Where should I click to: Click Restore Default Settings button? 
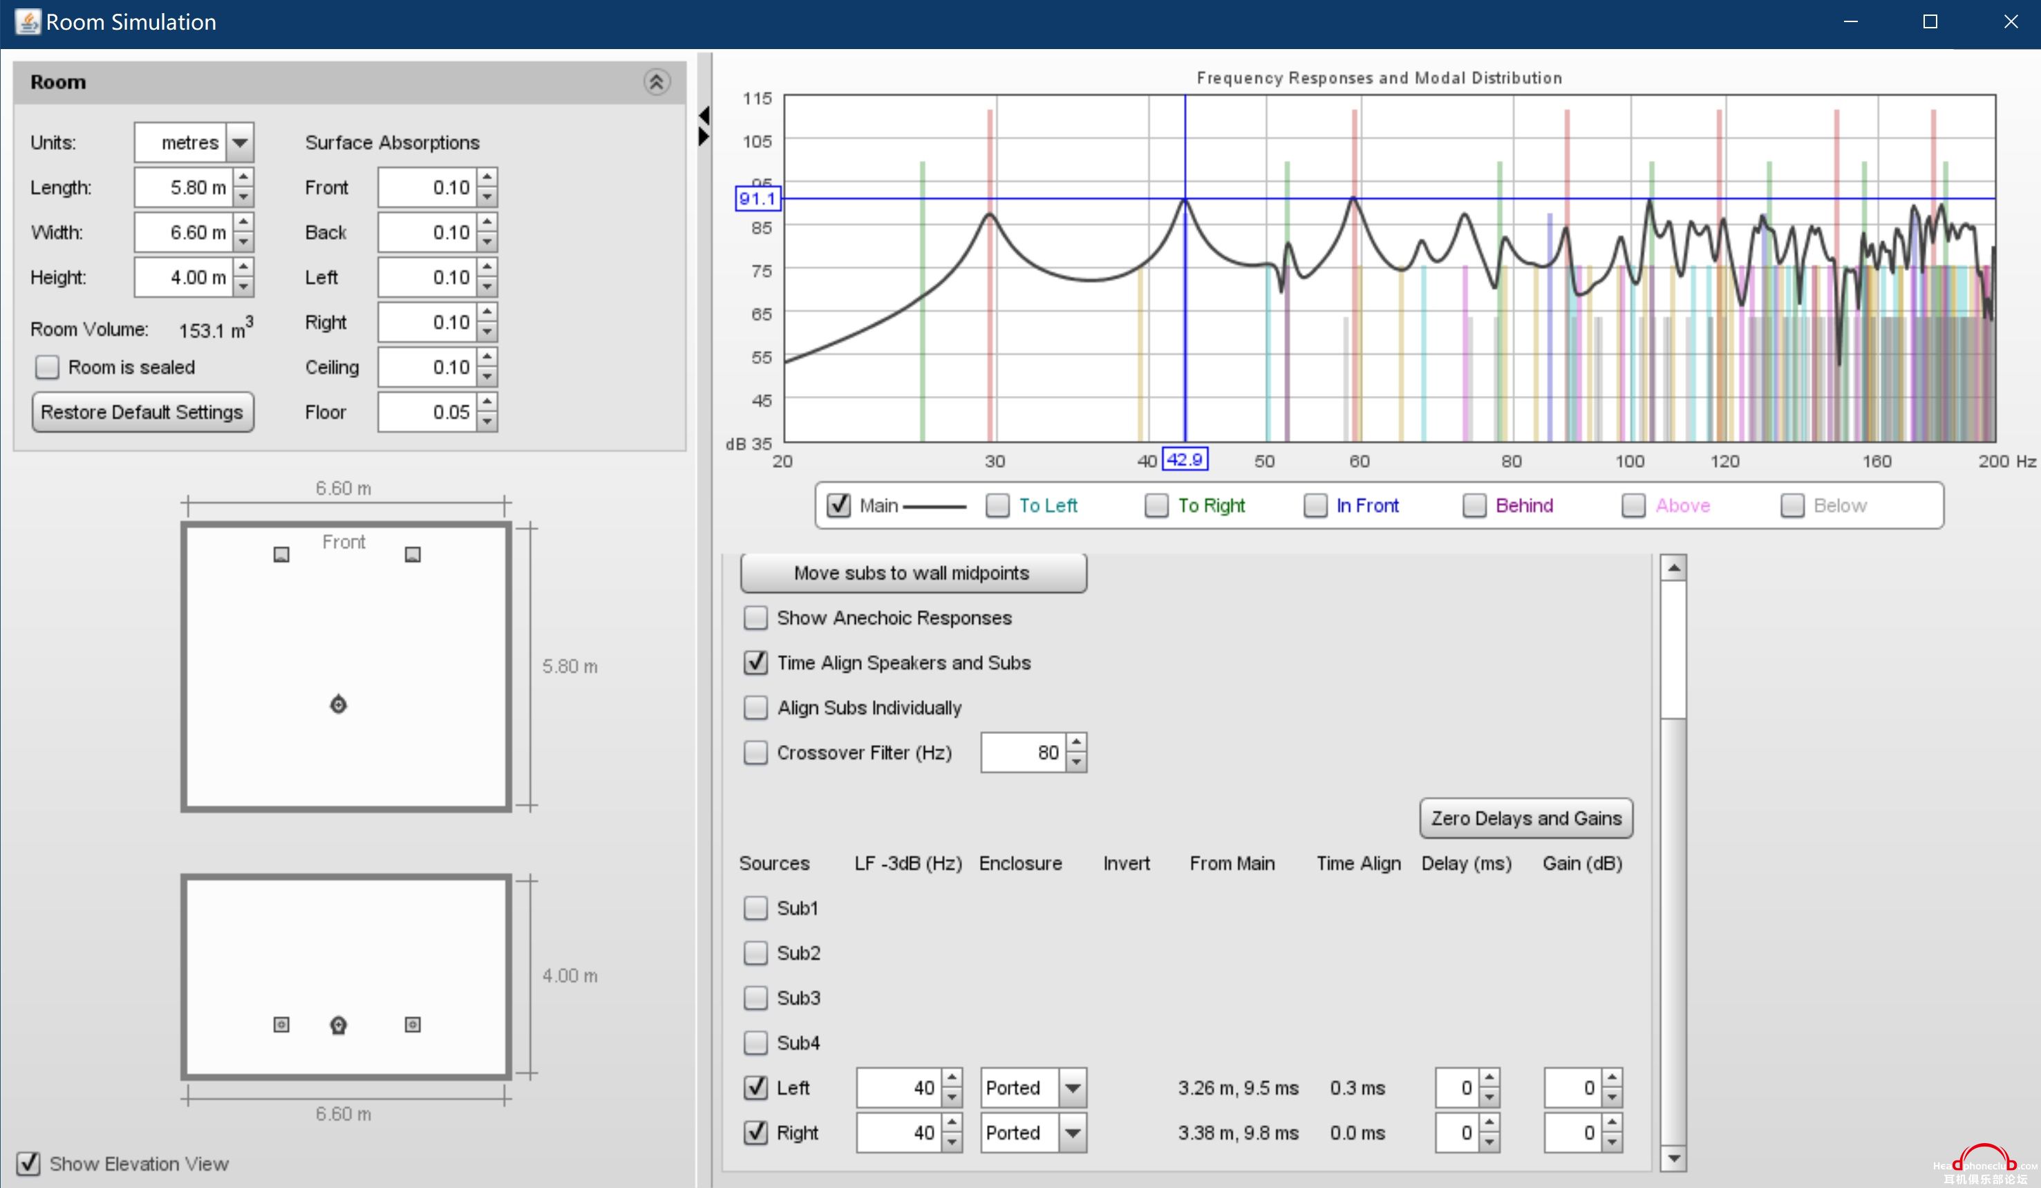pyautogui.click(x=142, y=412)
